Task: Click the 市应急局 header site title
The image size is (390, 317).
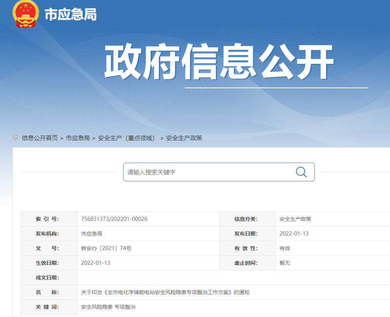Action: (71, 15)
